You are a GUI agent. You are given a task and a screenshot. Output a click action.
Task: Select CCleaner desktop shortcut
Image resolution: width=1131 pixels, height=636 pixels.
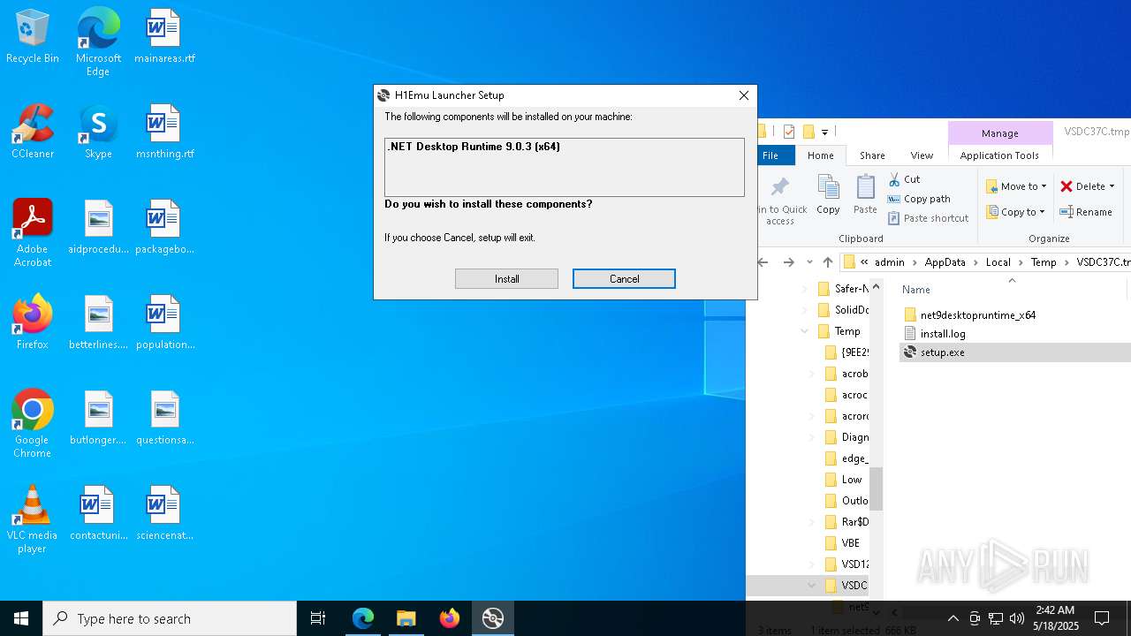pyautogui.click(x=33, y=132)
